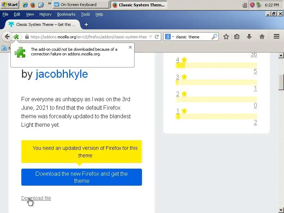
Task: Click the Firefox back arrow button
Action: 7,37
